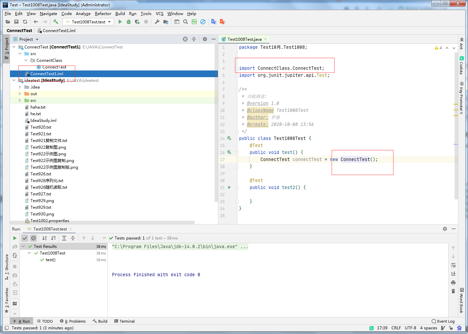Click the 4 warnings indicator in editor

point(438,48)
